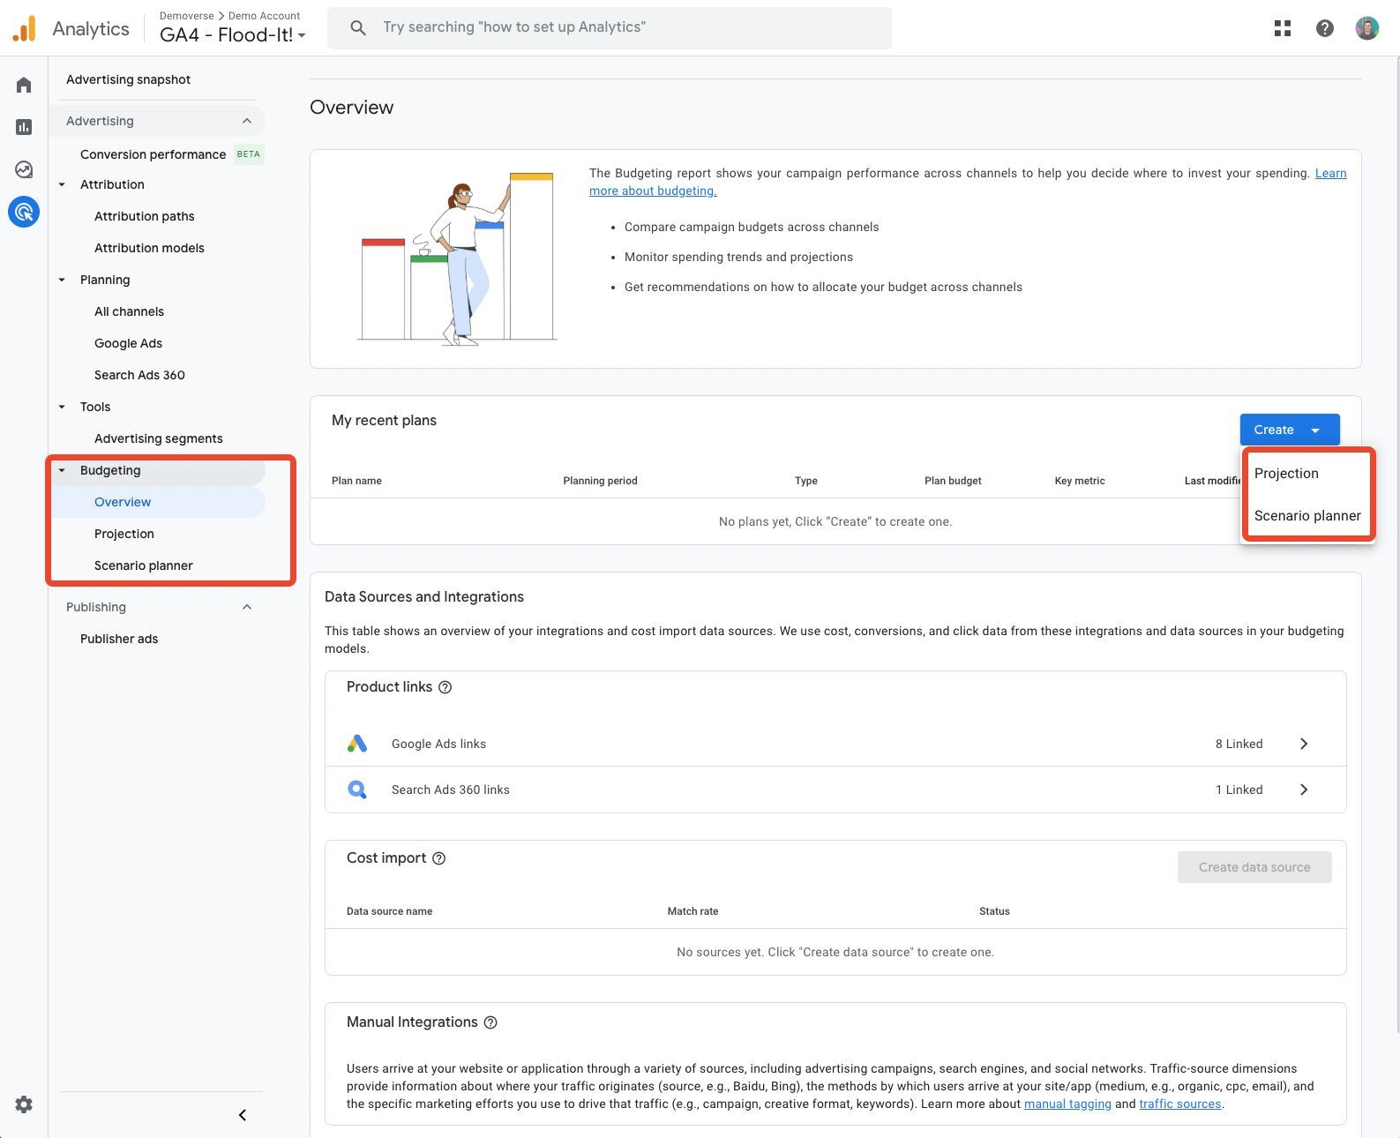Viewport: 1400px width, 1138px height.
Task: Open the manual tagging link
Action: click(x=1067, y=1104)
